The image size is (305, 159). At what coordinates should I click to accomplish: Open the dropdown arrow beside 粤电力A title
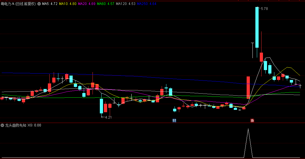[39, 4]
